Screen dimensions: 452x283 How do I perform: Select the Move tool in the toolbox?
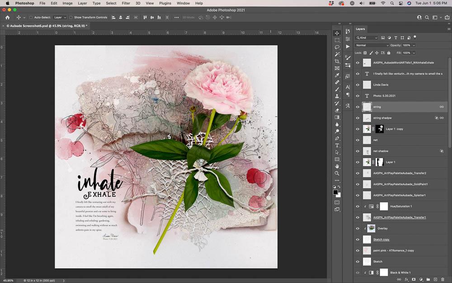click(x=337, y=33)
